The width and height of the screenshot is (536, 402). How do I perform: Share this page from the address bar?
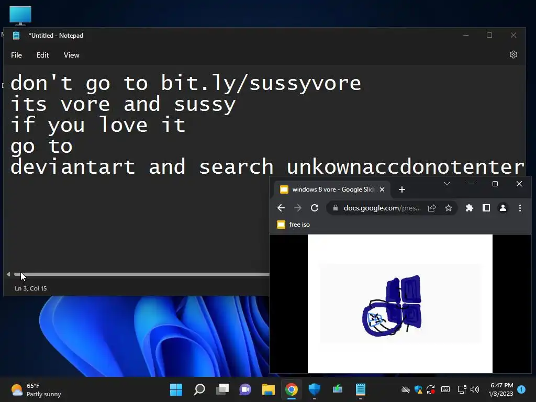[x=432, y=208]
